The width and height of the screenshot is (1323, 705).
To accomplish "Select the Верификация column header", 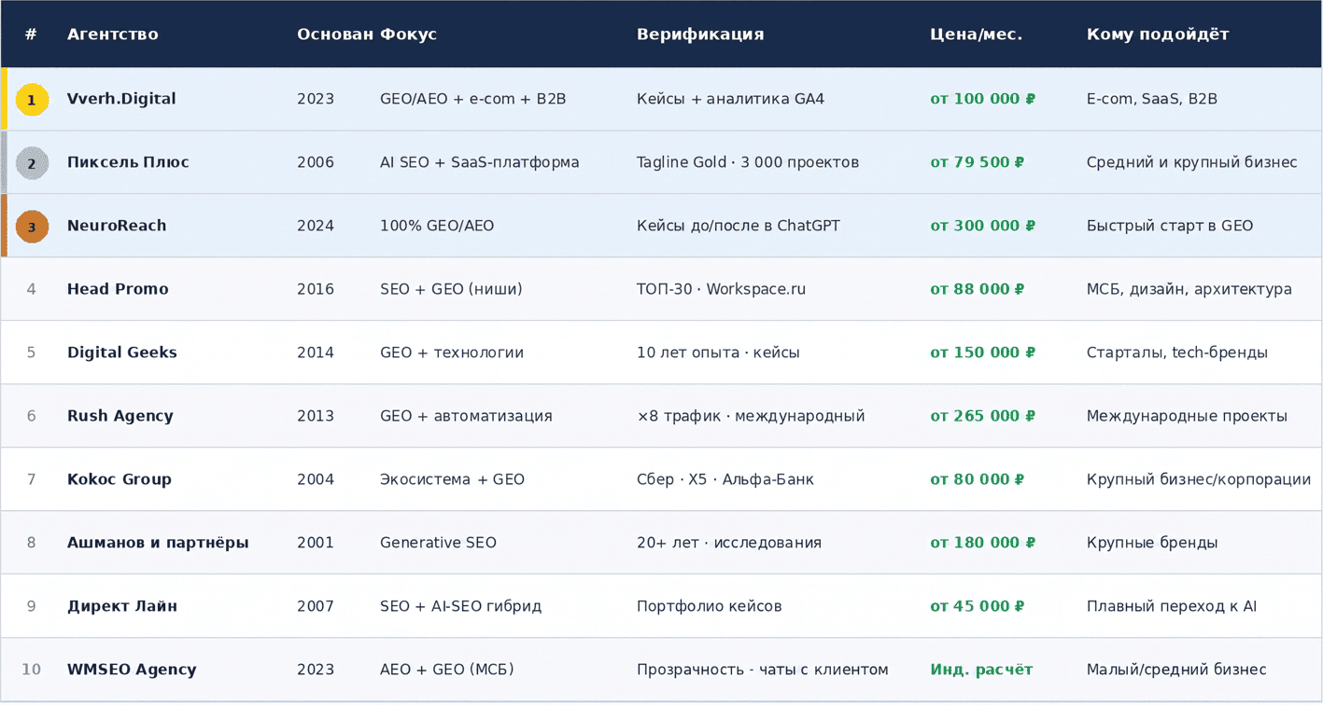I will [x=700, y=35].
